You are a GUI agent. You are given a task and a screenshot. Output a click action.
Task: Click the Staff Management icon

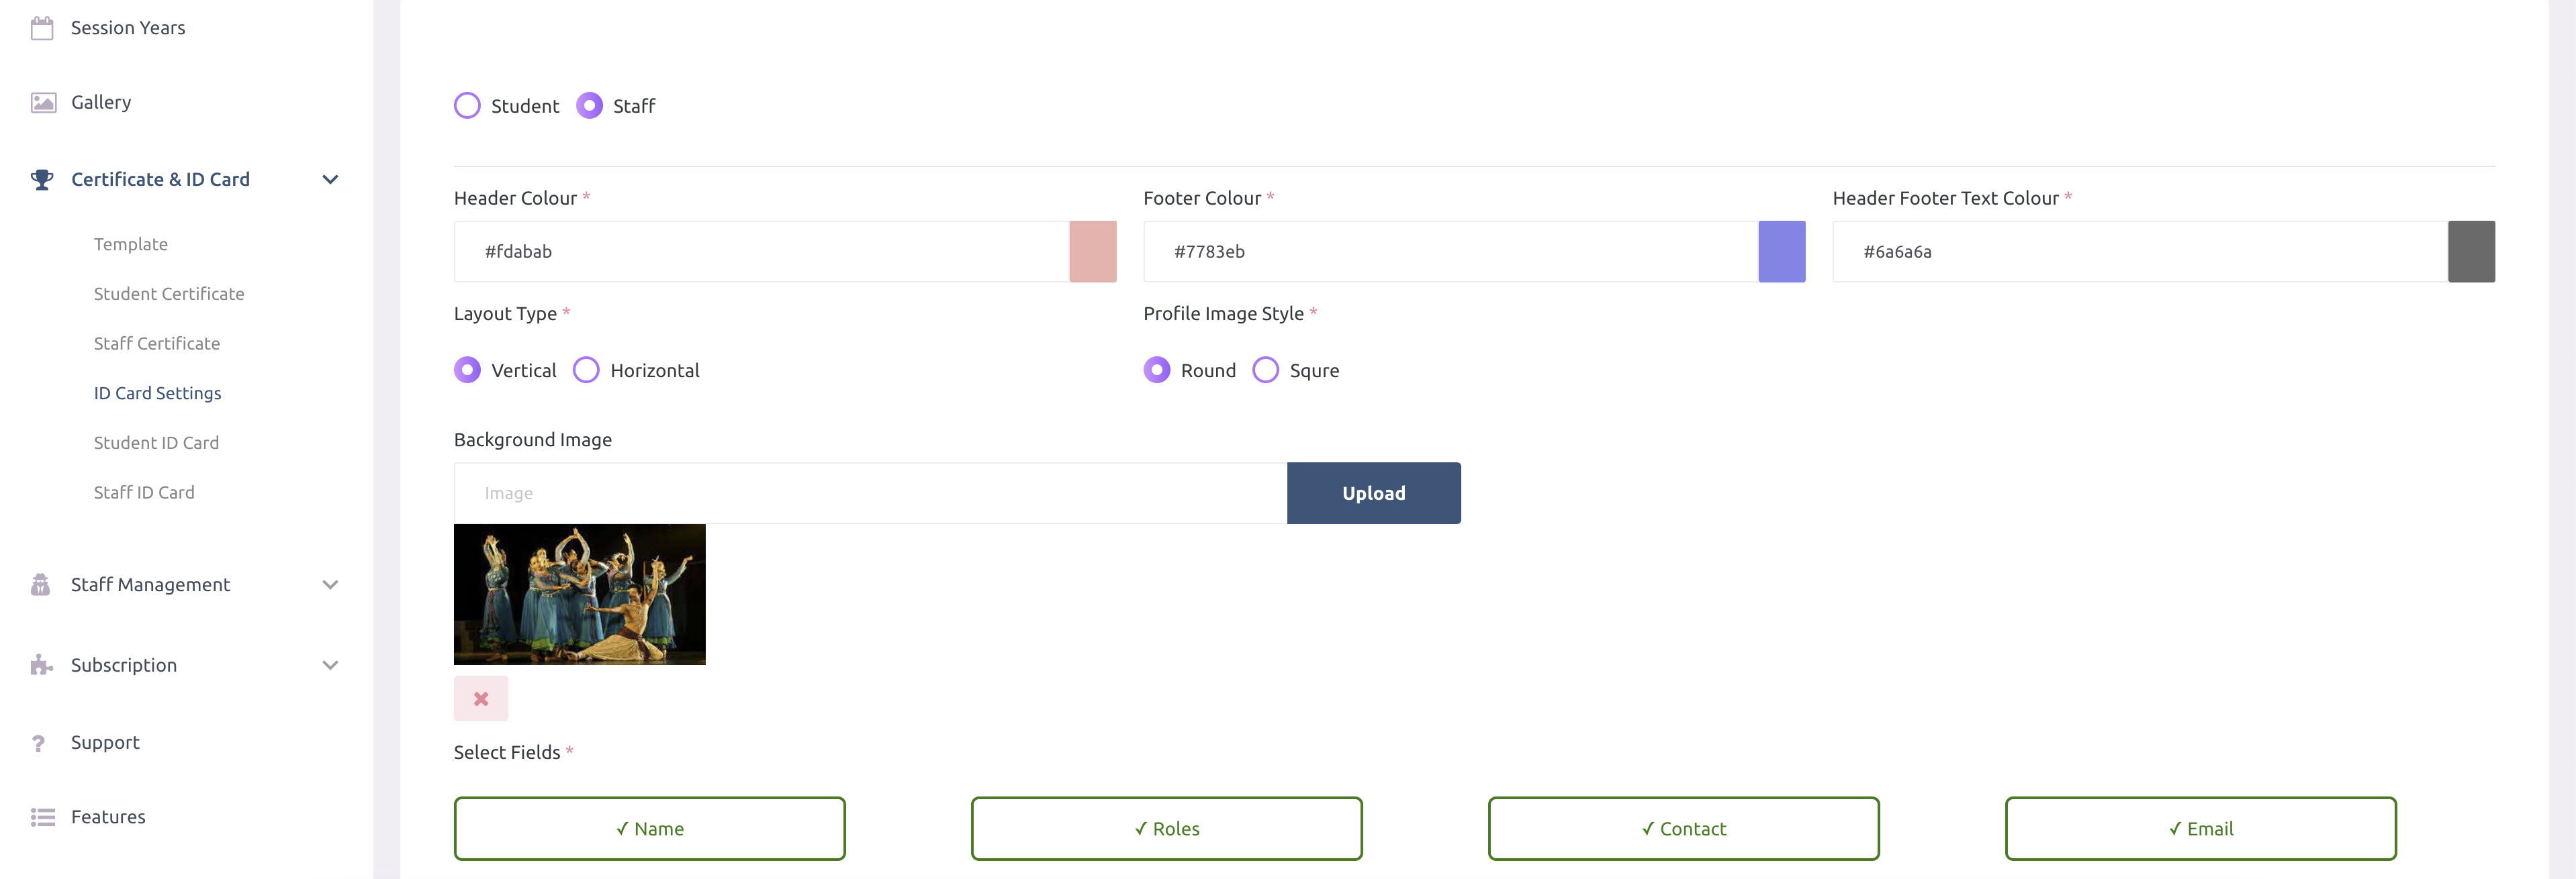[x=38, y=584]
